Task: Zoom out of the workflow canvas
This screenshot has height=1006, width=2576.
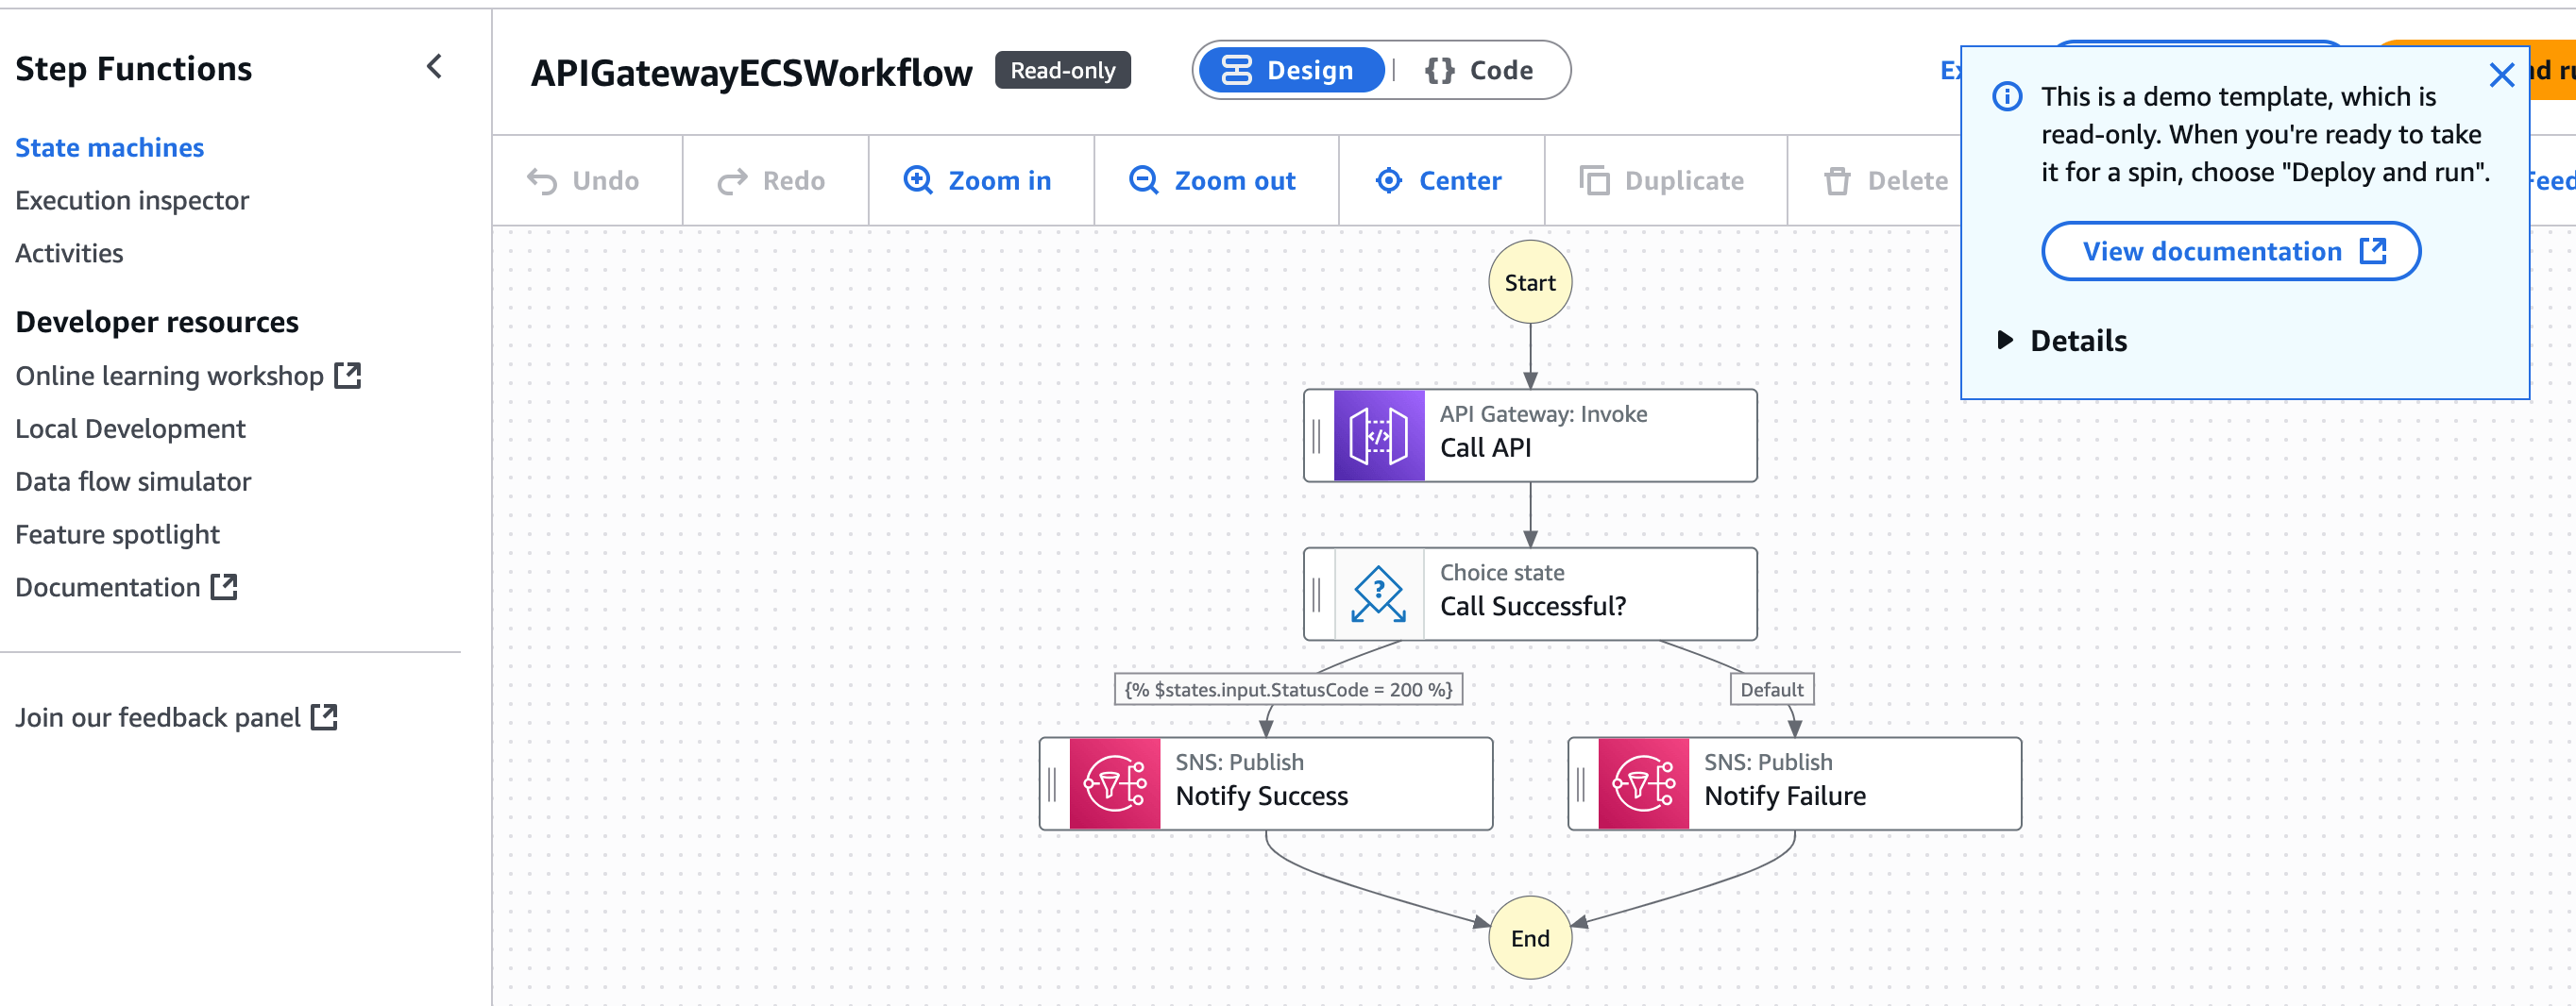Action: click(x=1213, y=181)
